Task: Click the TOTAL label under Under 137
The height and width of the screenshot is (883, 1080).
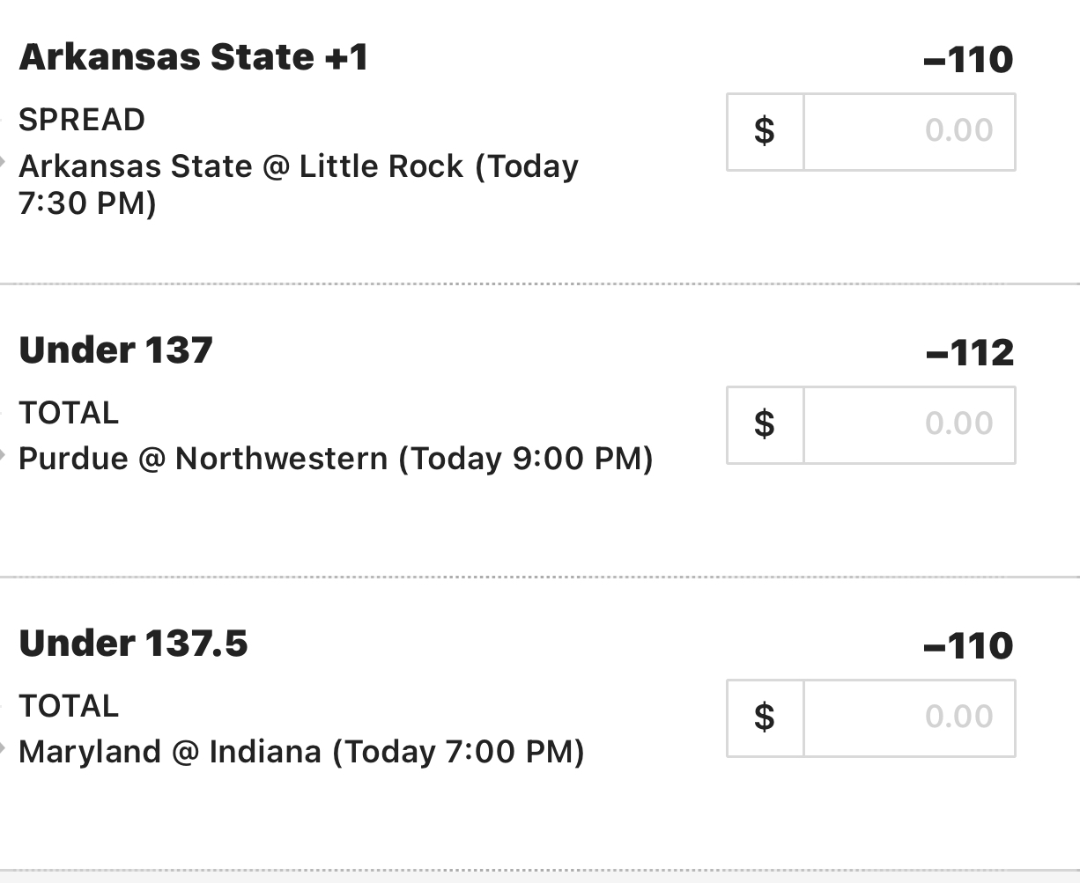Action: coord(68,413)
